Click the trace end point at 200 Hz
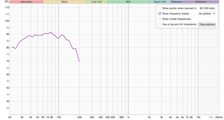Image resolution: width=224 pixels, height=120 pixels. click(x=80, y=61)
